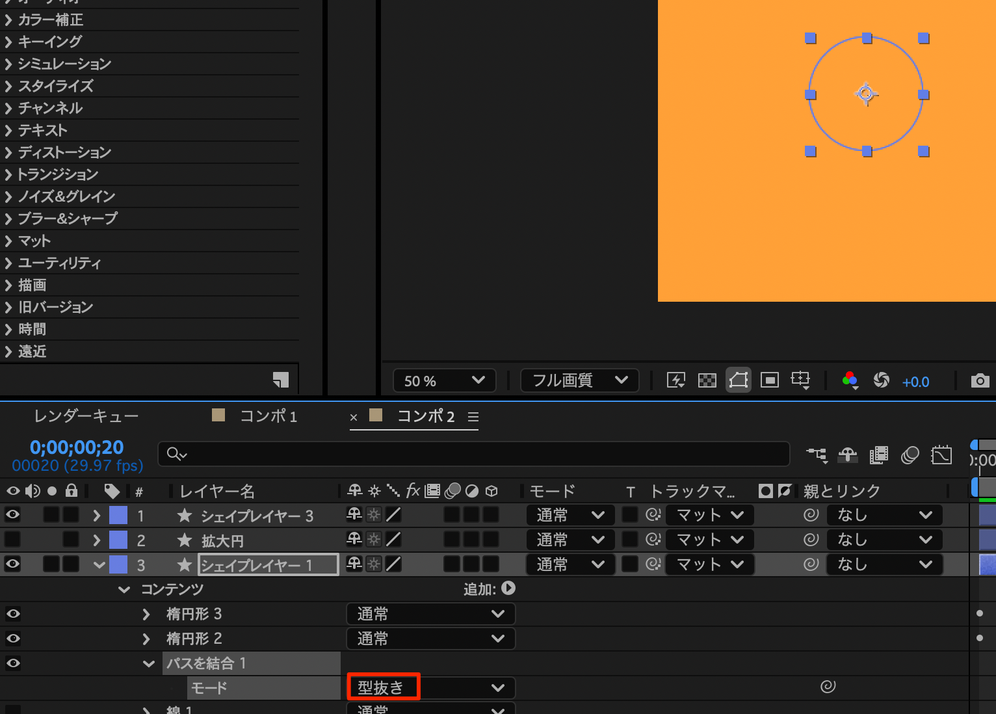
Task: Click the reset exposure icon
Action: (881, 380)
